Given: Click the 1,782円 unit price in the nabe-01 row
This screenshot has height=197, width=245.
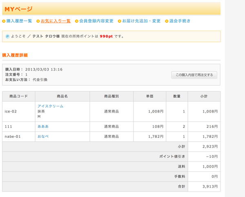Looking at the screenshot, I should (156, 137).
